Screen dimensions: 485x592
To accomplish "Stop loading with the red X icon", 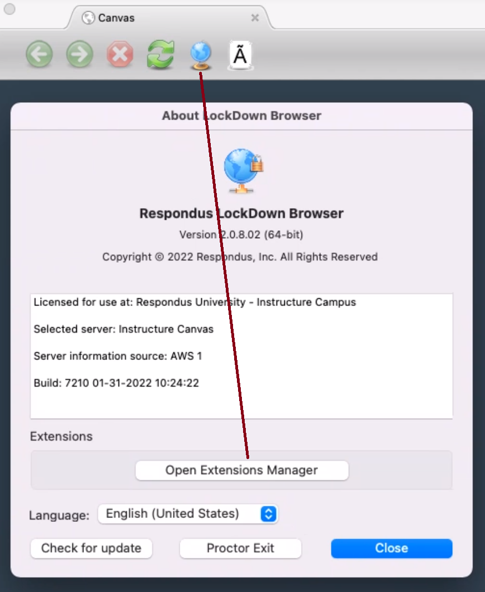I will pyautogui.click(x=120, y=55).
